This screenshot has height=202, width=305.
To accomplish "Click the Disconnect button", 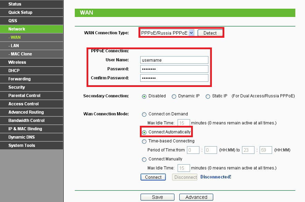I will click(x=185, y=177).
